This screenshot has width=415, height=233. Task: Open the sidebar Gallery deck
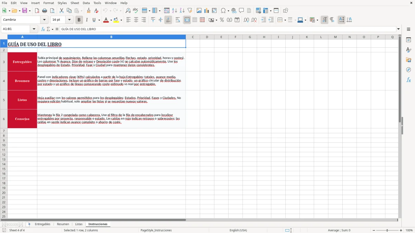pyautogui.click(x=408, y=60)
